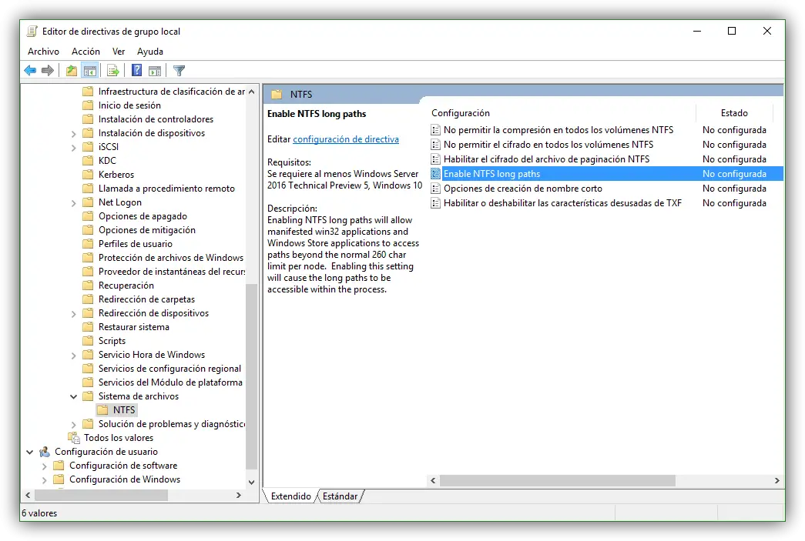The image size is (805, 541).
Task: Click the settings list horizontal scrollbar thumb
Action: coord(558,480)
